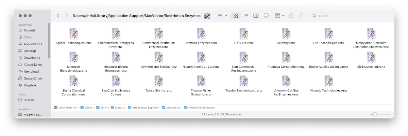Click Users in the path bar

coord(86,108)
